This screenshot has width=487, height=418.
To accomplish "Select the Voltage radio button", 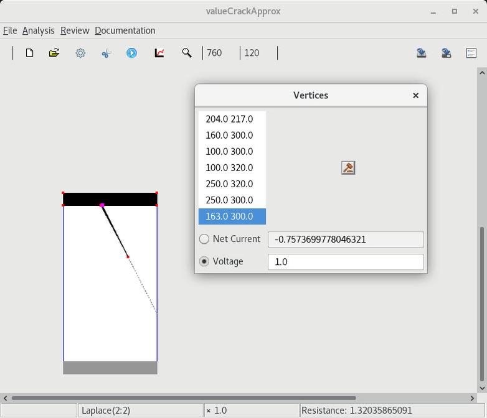I will click(x=204, y=261).
